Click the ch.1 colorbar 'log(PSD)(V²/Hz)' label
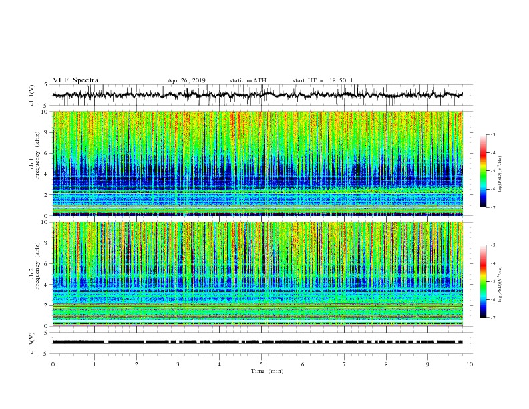The image size is (529, 409). 500,174
